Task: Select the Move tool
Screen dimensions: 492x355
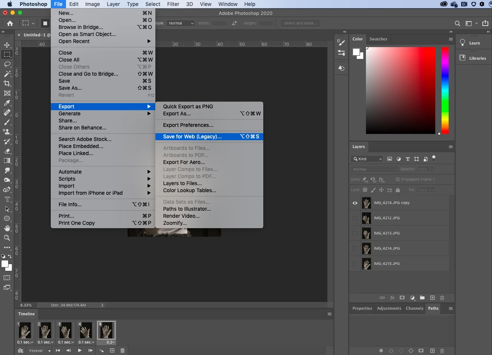Action: pyautogui.click(x=7, y=45)
